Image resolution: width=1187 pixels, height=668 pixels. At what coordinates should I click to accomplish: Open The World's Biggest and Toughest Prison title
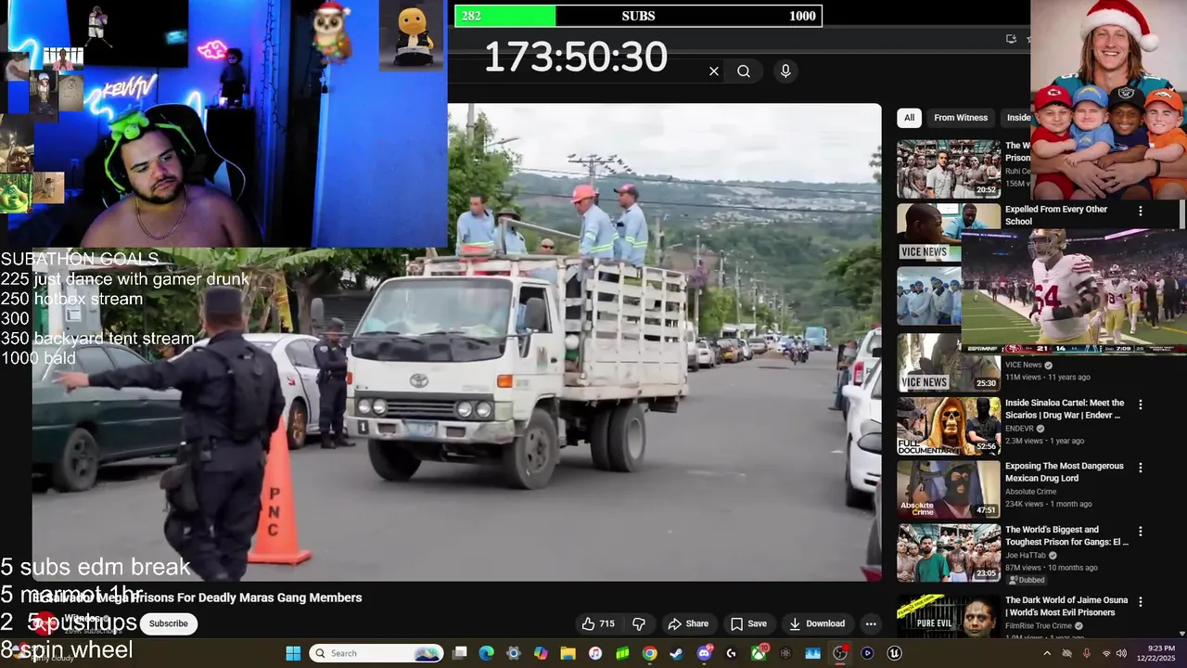click(1066, 536)
